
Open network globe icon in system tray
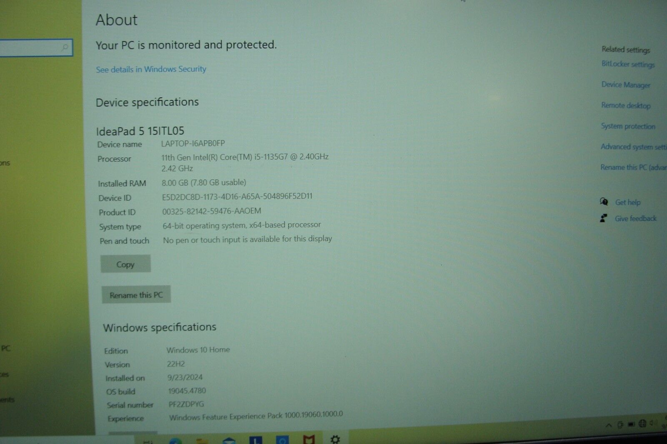[642, 424]
